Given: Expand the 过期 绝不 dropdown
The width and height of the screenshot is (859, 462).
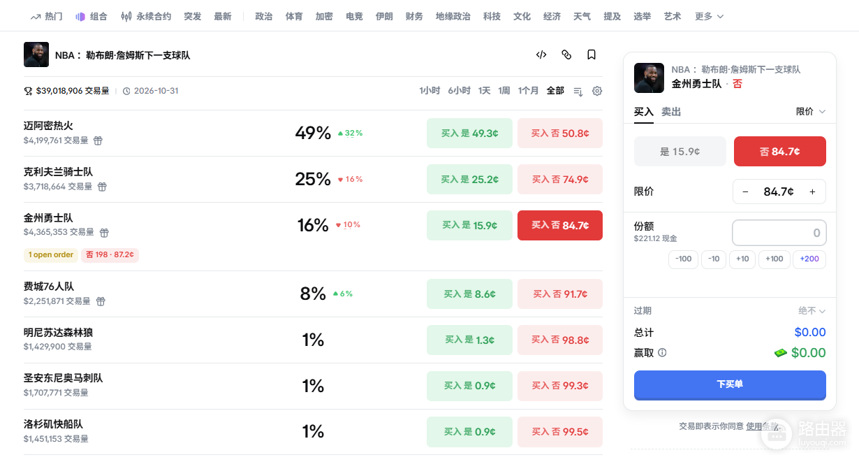Looking at the screenshot, I should pos(812,311).
